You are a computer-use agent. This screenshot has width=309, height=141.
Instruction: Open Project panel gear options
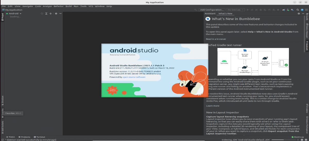56,13
